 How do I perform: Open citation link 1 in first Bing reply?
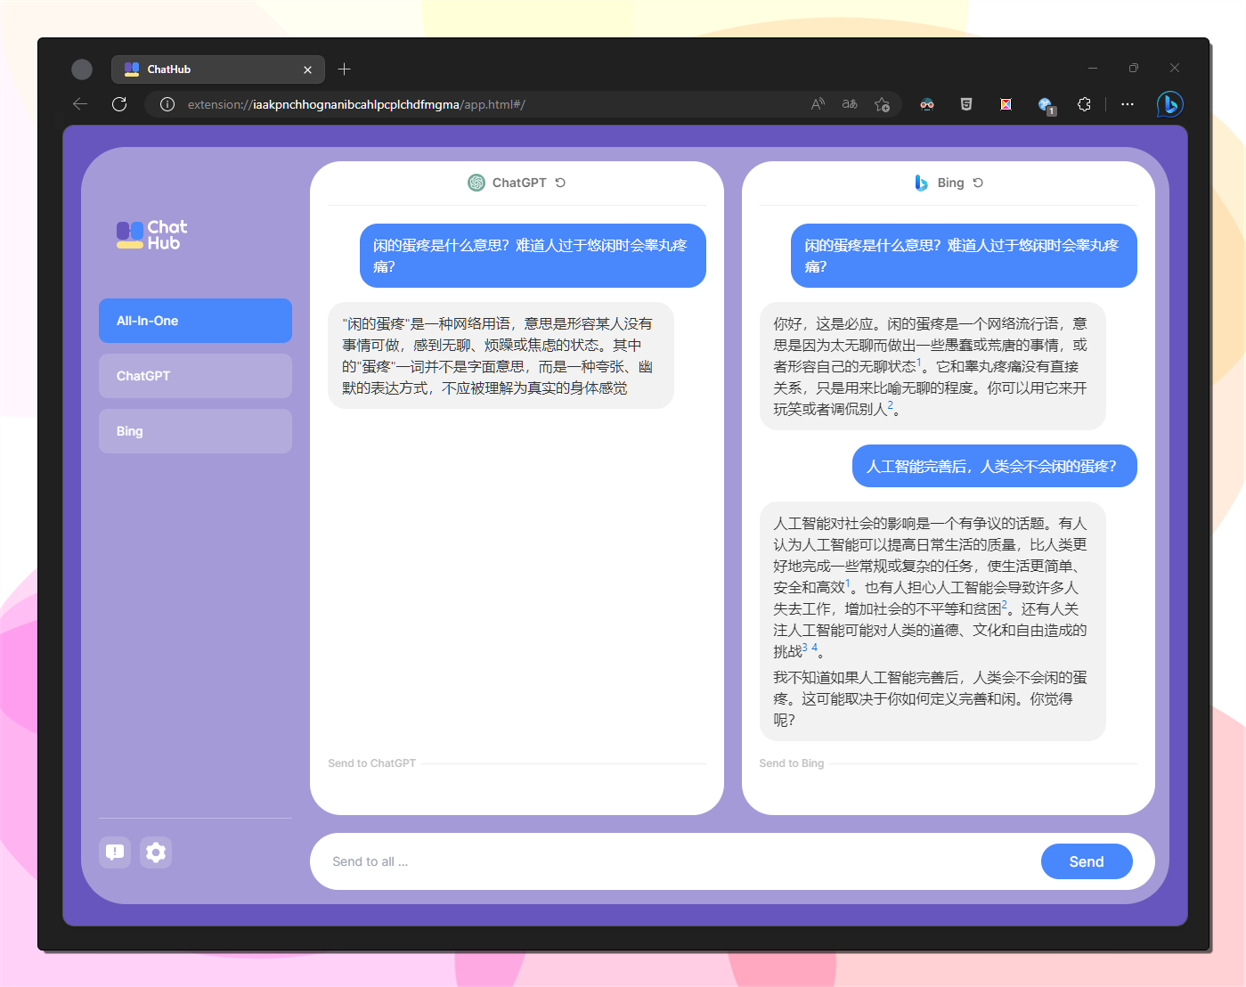click(919, 363)
